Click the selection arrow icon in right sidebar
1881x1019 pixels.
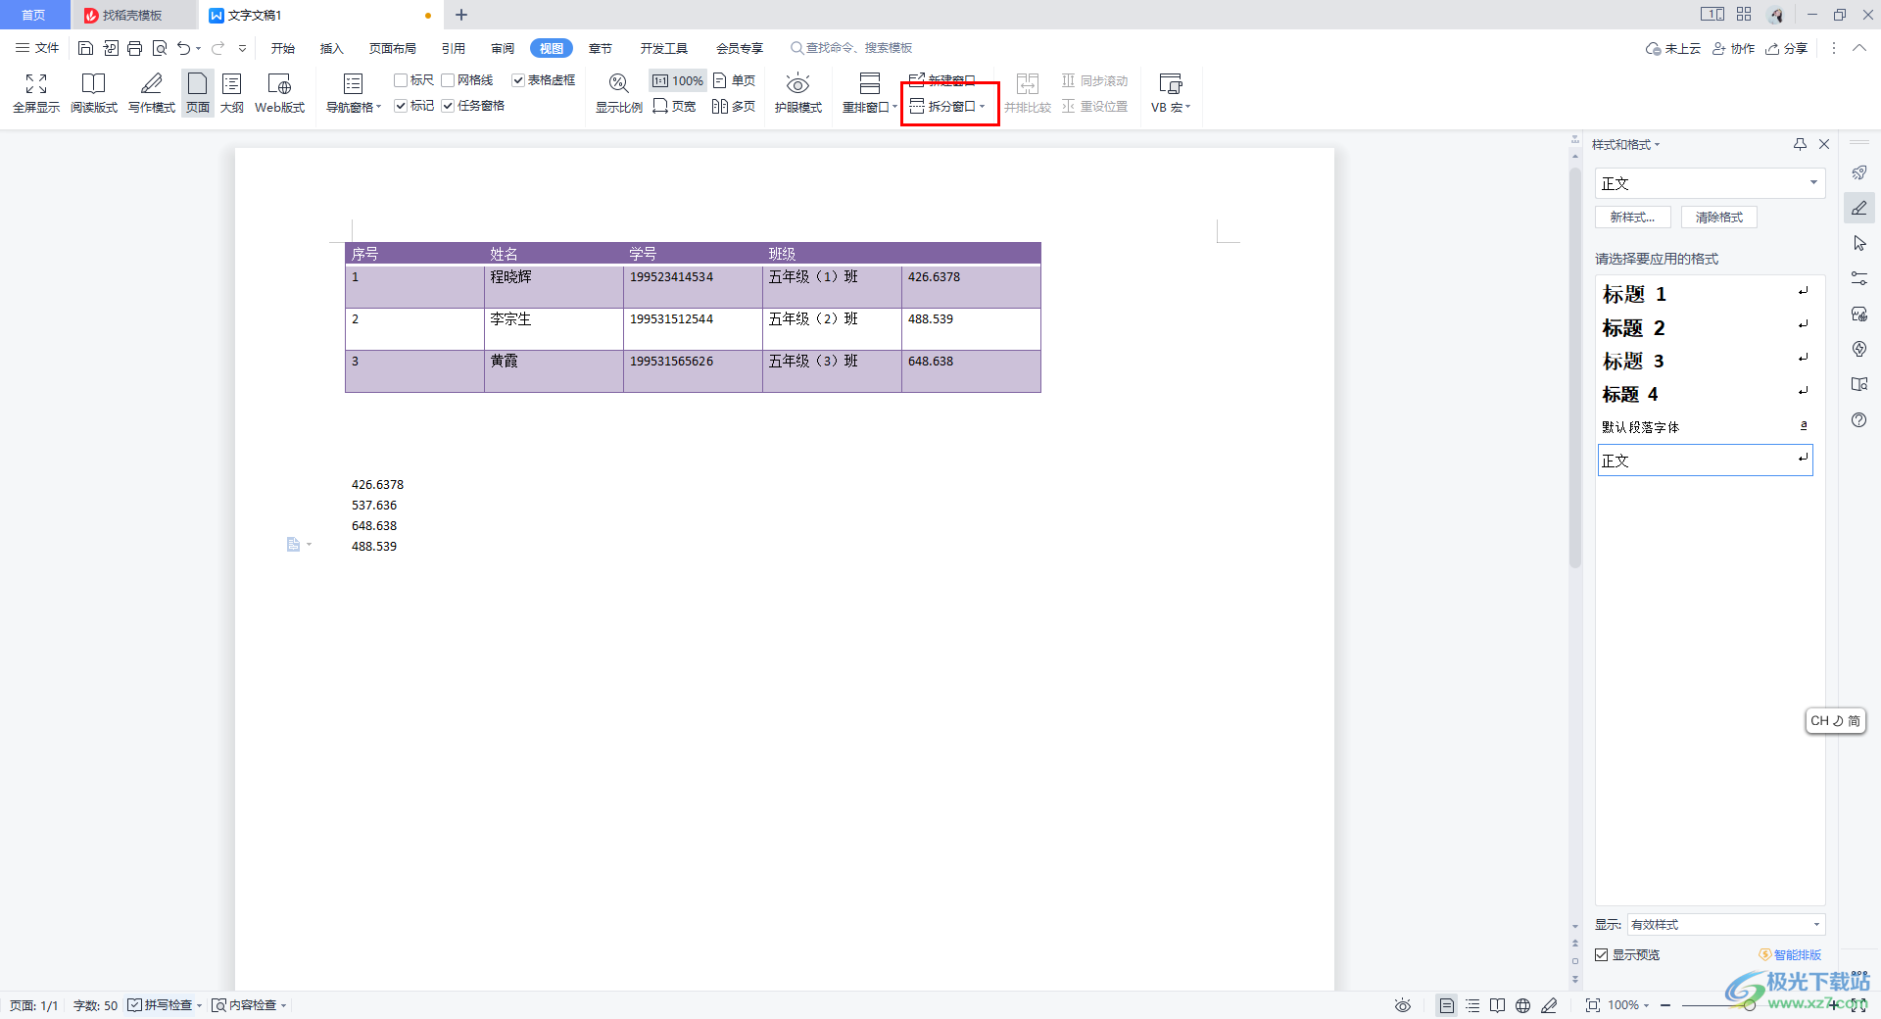pyautogui.click(x=1859, y=243)
